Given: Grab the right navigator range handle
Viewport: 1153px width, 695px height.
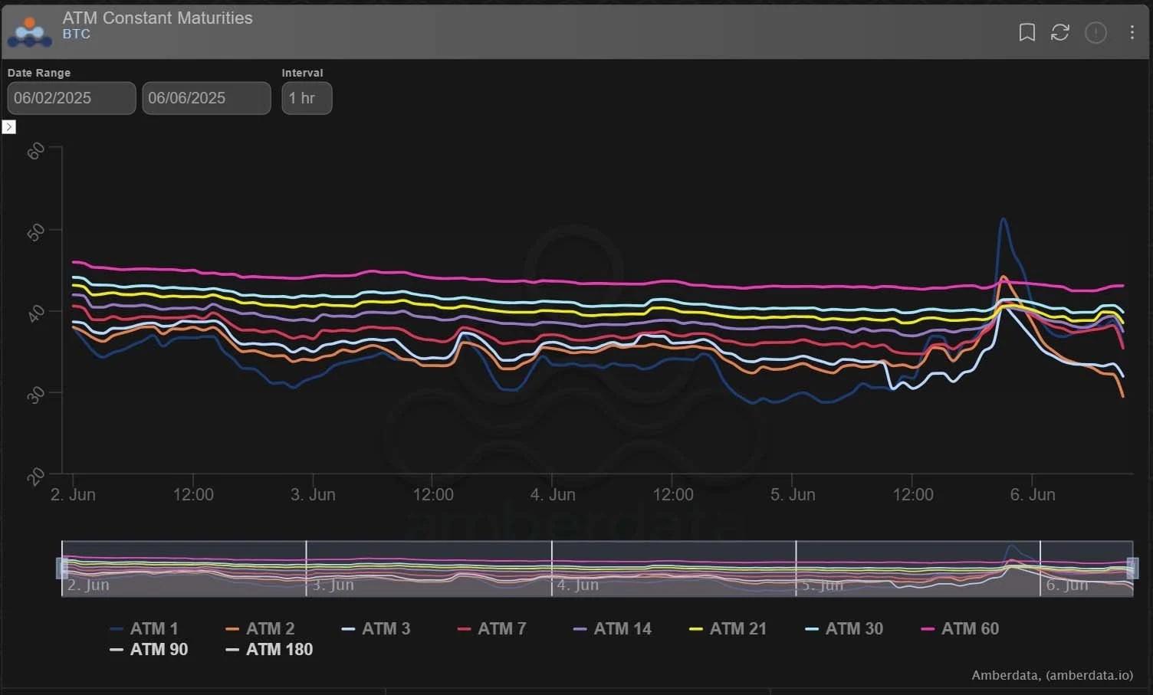Looking at the screenshot, I should pos(1132,568).
